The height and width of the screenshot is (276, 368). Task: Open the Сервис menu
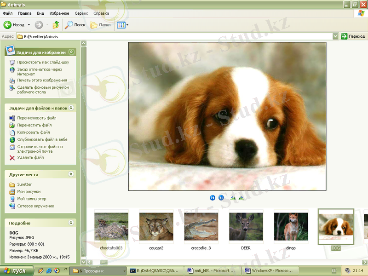pos(81,13)
